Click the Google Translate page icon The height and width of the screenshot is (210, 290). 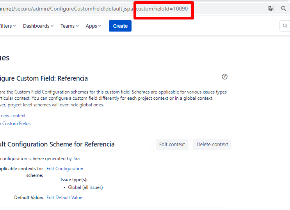[x=271, y=9]
